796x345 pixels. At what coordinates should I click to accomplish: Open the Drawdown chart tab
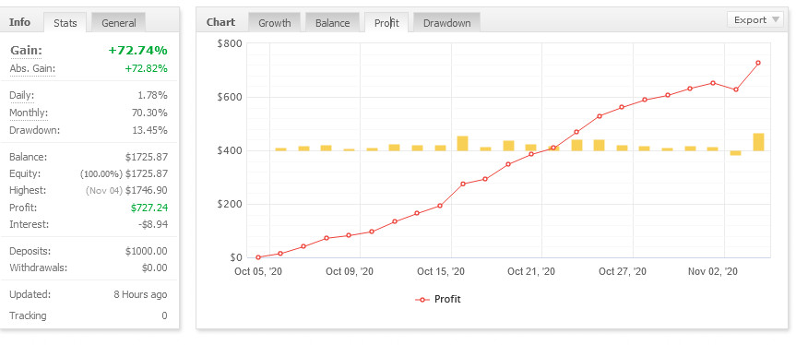click(446, 23)
